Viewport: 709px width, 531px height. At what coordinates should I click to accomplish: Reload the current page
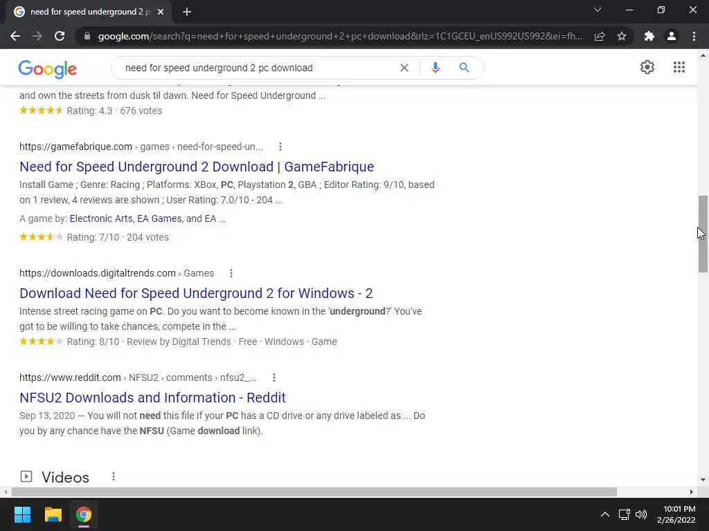(60, 36)
